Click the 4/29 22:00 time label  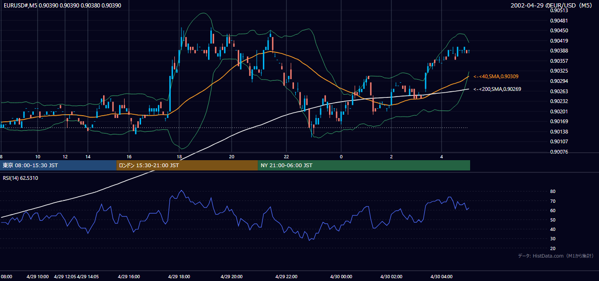click(x=286, y=277)
